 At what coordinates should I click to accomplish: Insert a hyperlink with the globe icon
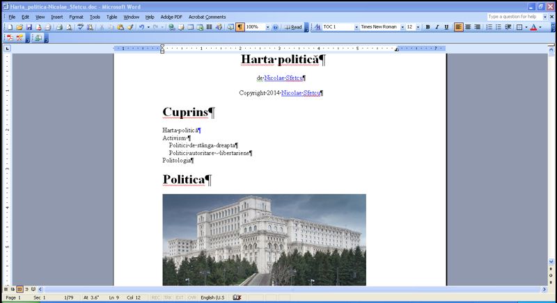[x=172, y=27]
